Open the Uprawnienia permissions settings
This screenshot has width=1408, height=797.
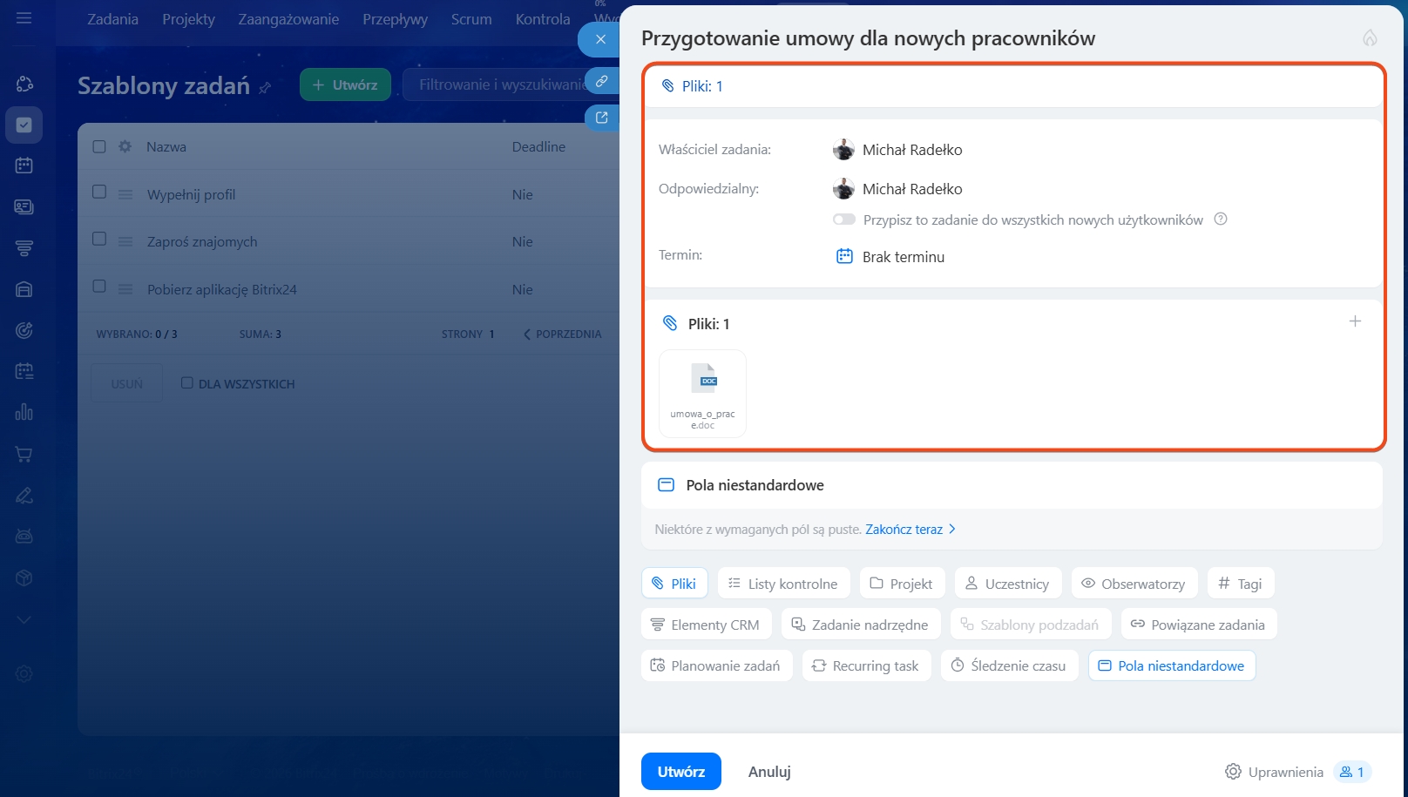click(x=1274, y=772)
